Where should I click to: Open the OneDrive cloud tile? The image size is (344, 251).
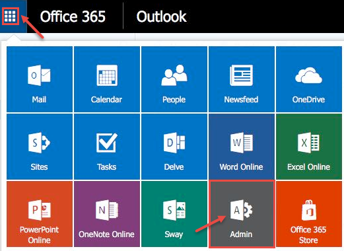pyautogui.click(x=309, y=79)
